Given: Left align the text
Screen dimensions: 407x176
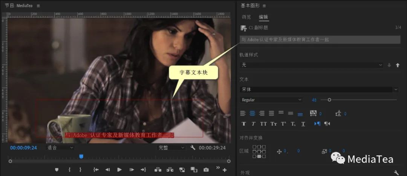Looking at the screenshot, I should [x=243, y=113].
